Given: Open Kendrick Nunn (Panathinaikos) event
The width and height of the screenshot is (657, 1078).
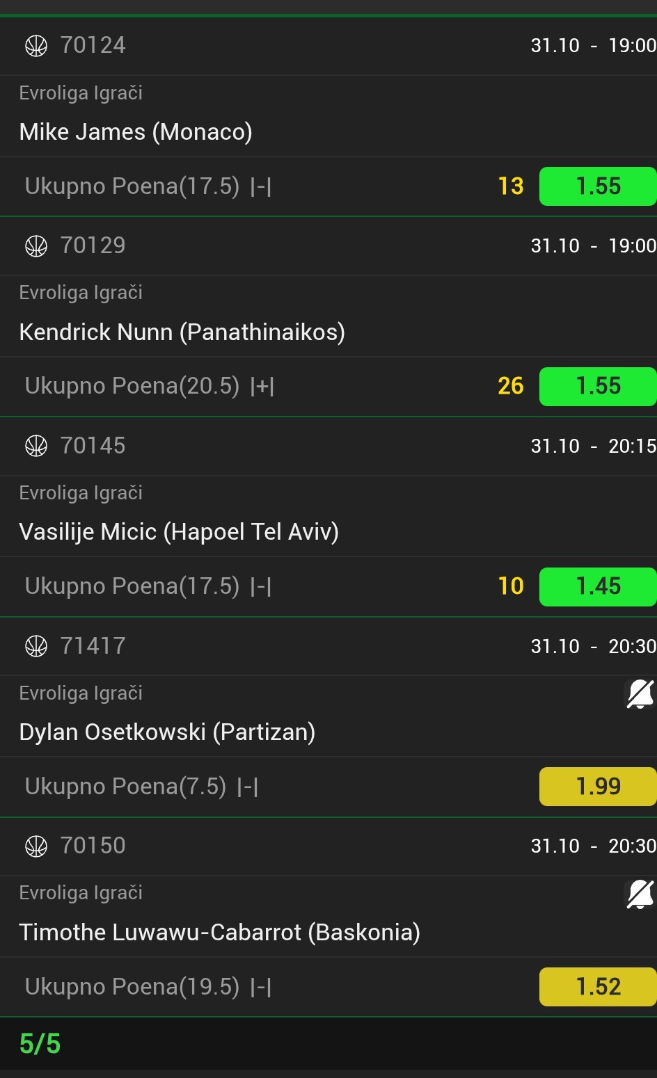Looking at the screenshot, I should (182, 332).
